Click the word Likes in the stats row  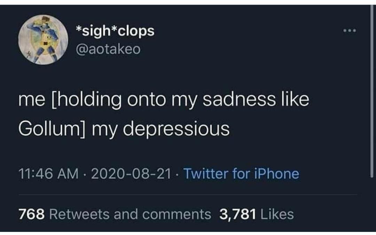277,214
